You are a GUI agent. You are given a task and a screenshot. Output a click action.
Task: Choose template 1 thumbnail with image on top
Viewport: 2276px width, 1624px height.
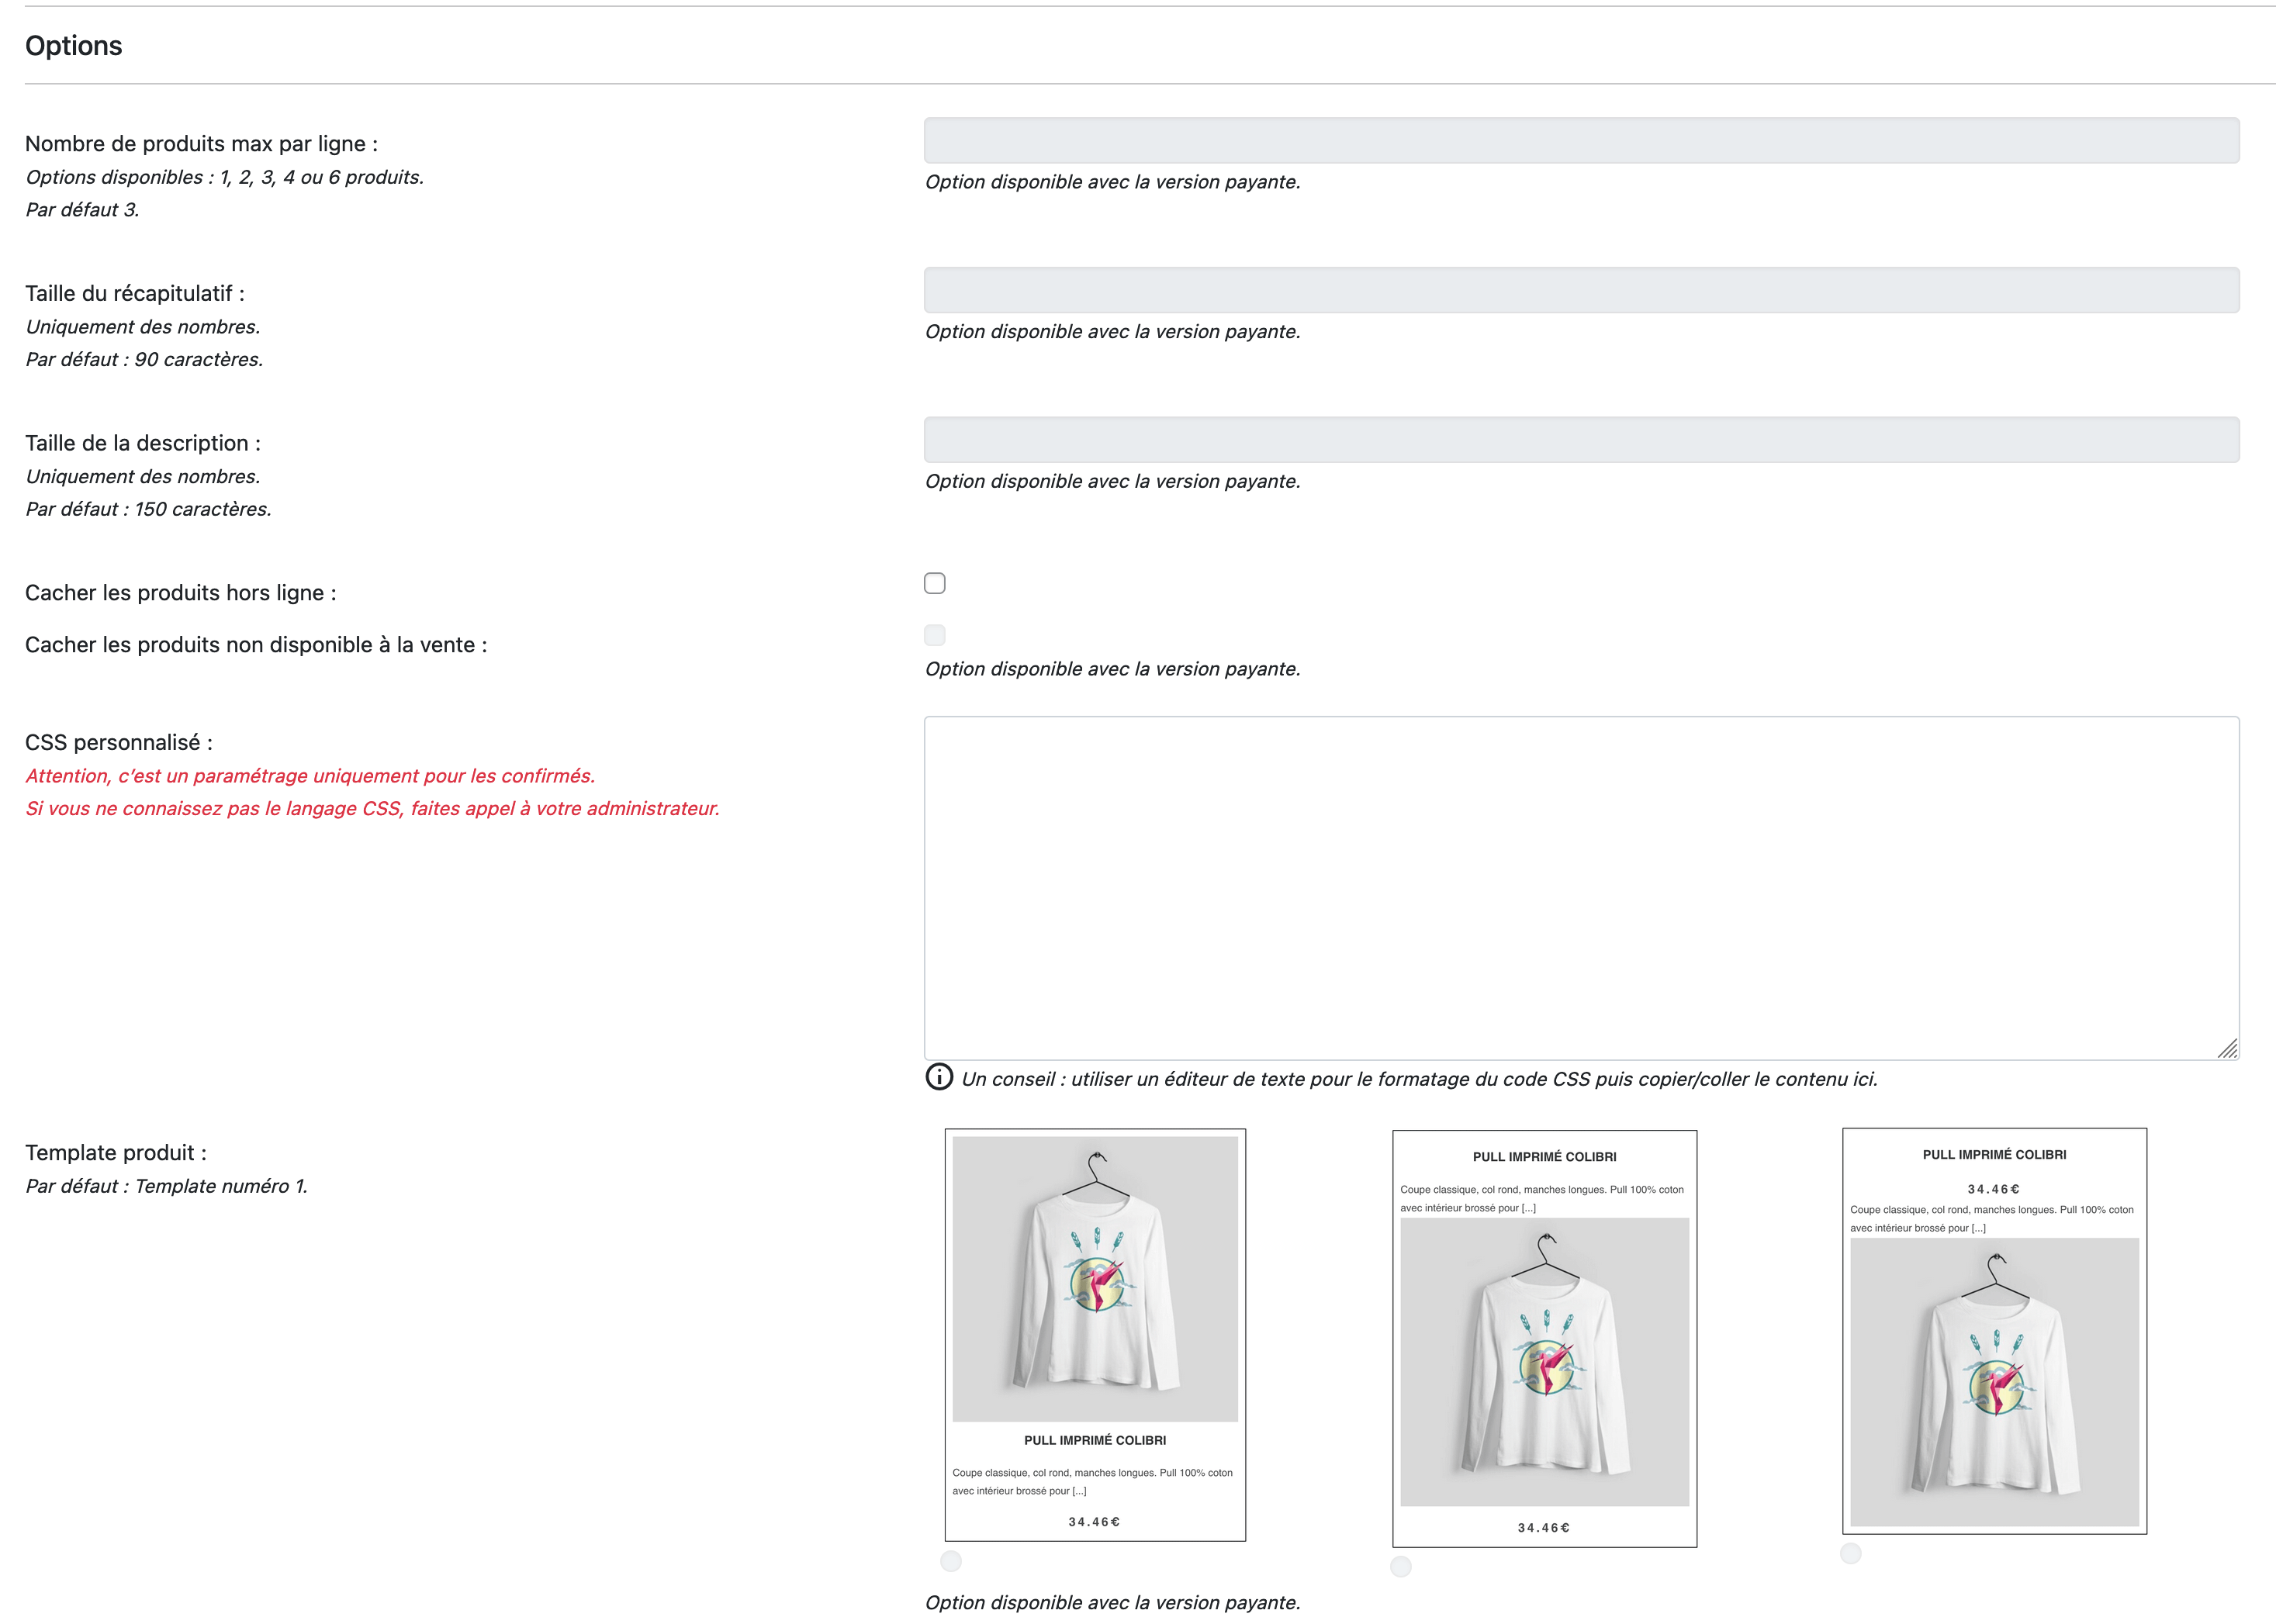pyautogui.click(x=1095, y=1335)
